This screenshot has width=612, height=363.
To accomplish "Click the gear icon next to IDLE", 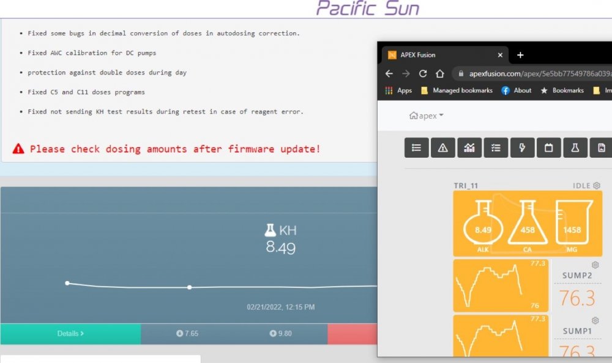I will point(597,185).
